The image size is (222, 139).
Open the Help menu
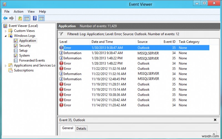click(x=42, y=11)
